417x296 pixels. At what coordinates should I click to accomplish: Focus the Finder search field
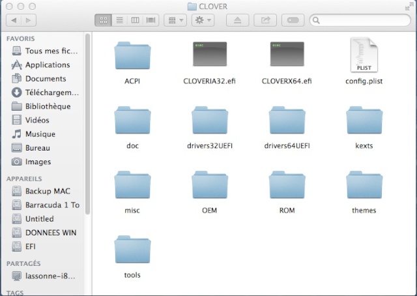point(360,20)
